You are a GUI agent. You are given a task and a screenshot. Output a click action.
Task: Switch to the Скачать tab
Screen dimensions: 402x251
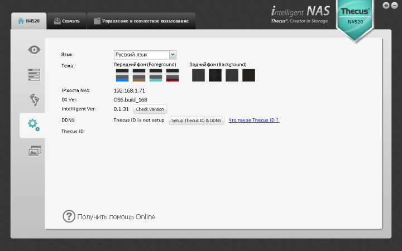point(66,21)
